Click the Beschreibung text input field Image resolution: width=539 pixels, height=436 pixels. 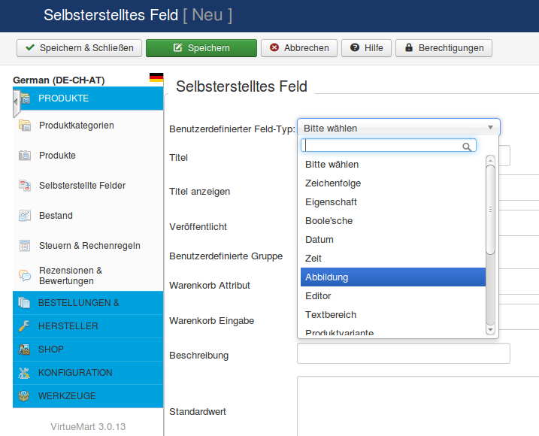click(403, 353)
